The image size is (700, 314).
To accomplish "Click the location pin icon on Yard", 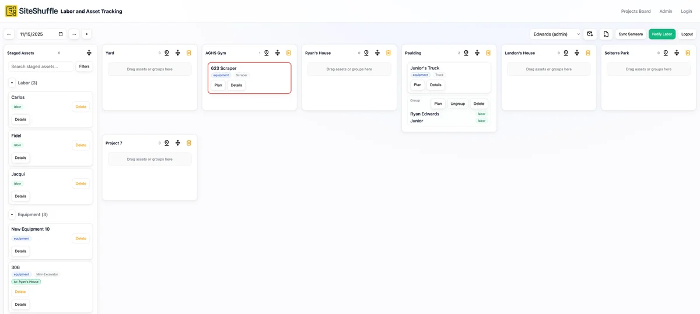I will point(167,53).
